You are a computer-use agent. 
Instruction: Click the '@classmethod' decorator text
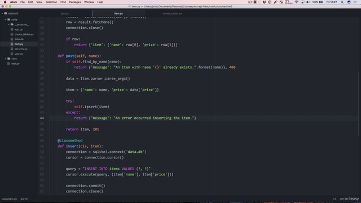(70, 140)
